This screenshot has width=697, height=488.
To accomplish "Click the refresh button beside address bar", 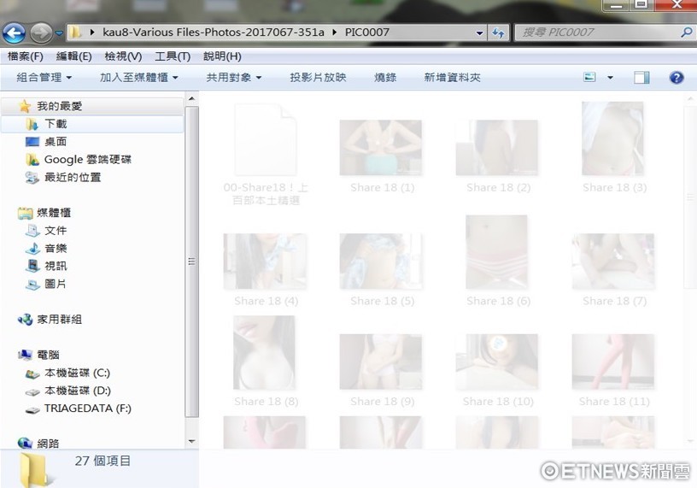I will tap(499, 32).
